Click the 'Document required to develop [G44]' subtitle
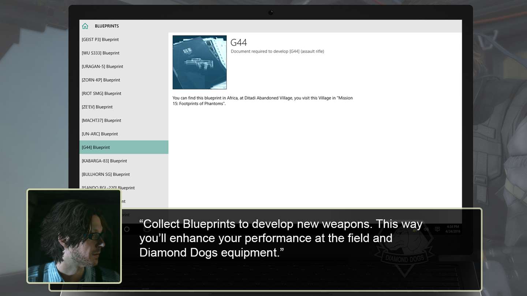This screenshot has width=527, height=296. pos(277,52)
